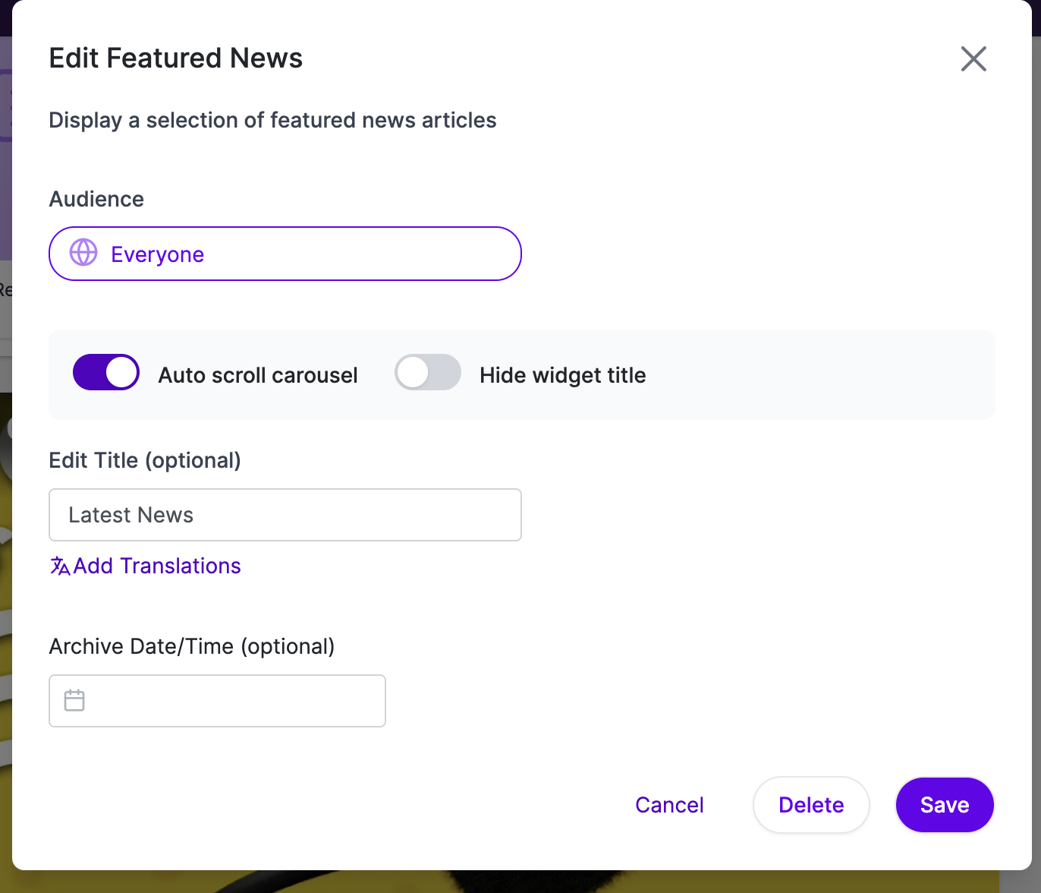Delete the Featured News widget
The image size is (1041, 893).
(811, 805)
